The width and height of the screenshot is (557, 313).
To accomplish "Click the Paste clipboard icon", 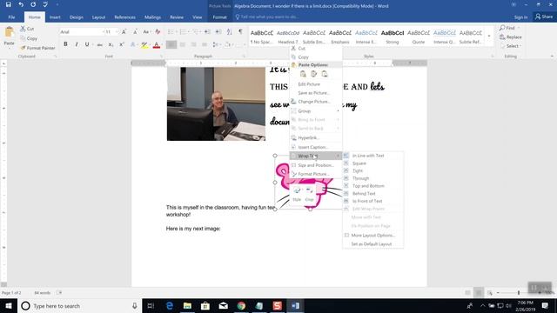I will [9, 32].
